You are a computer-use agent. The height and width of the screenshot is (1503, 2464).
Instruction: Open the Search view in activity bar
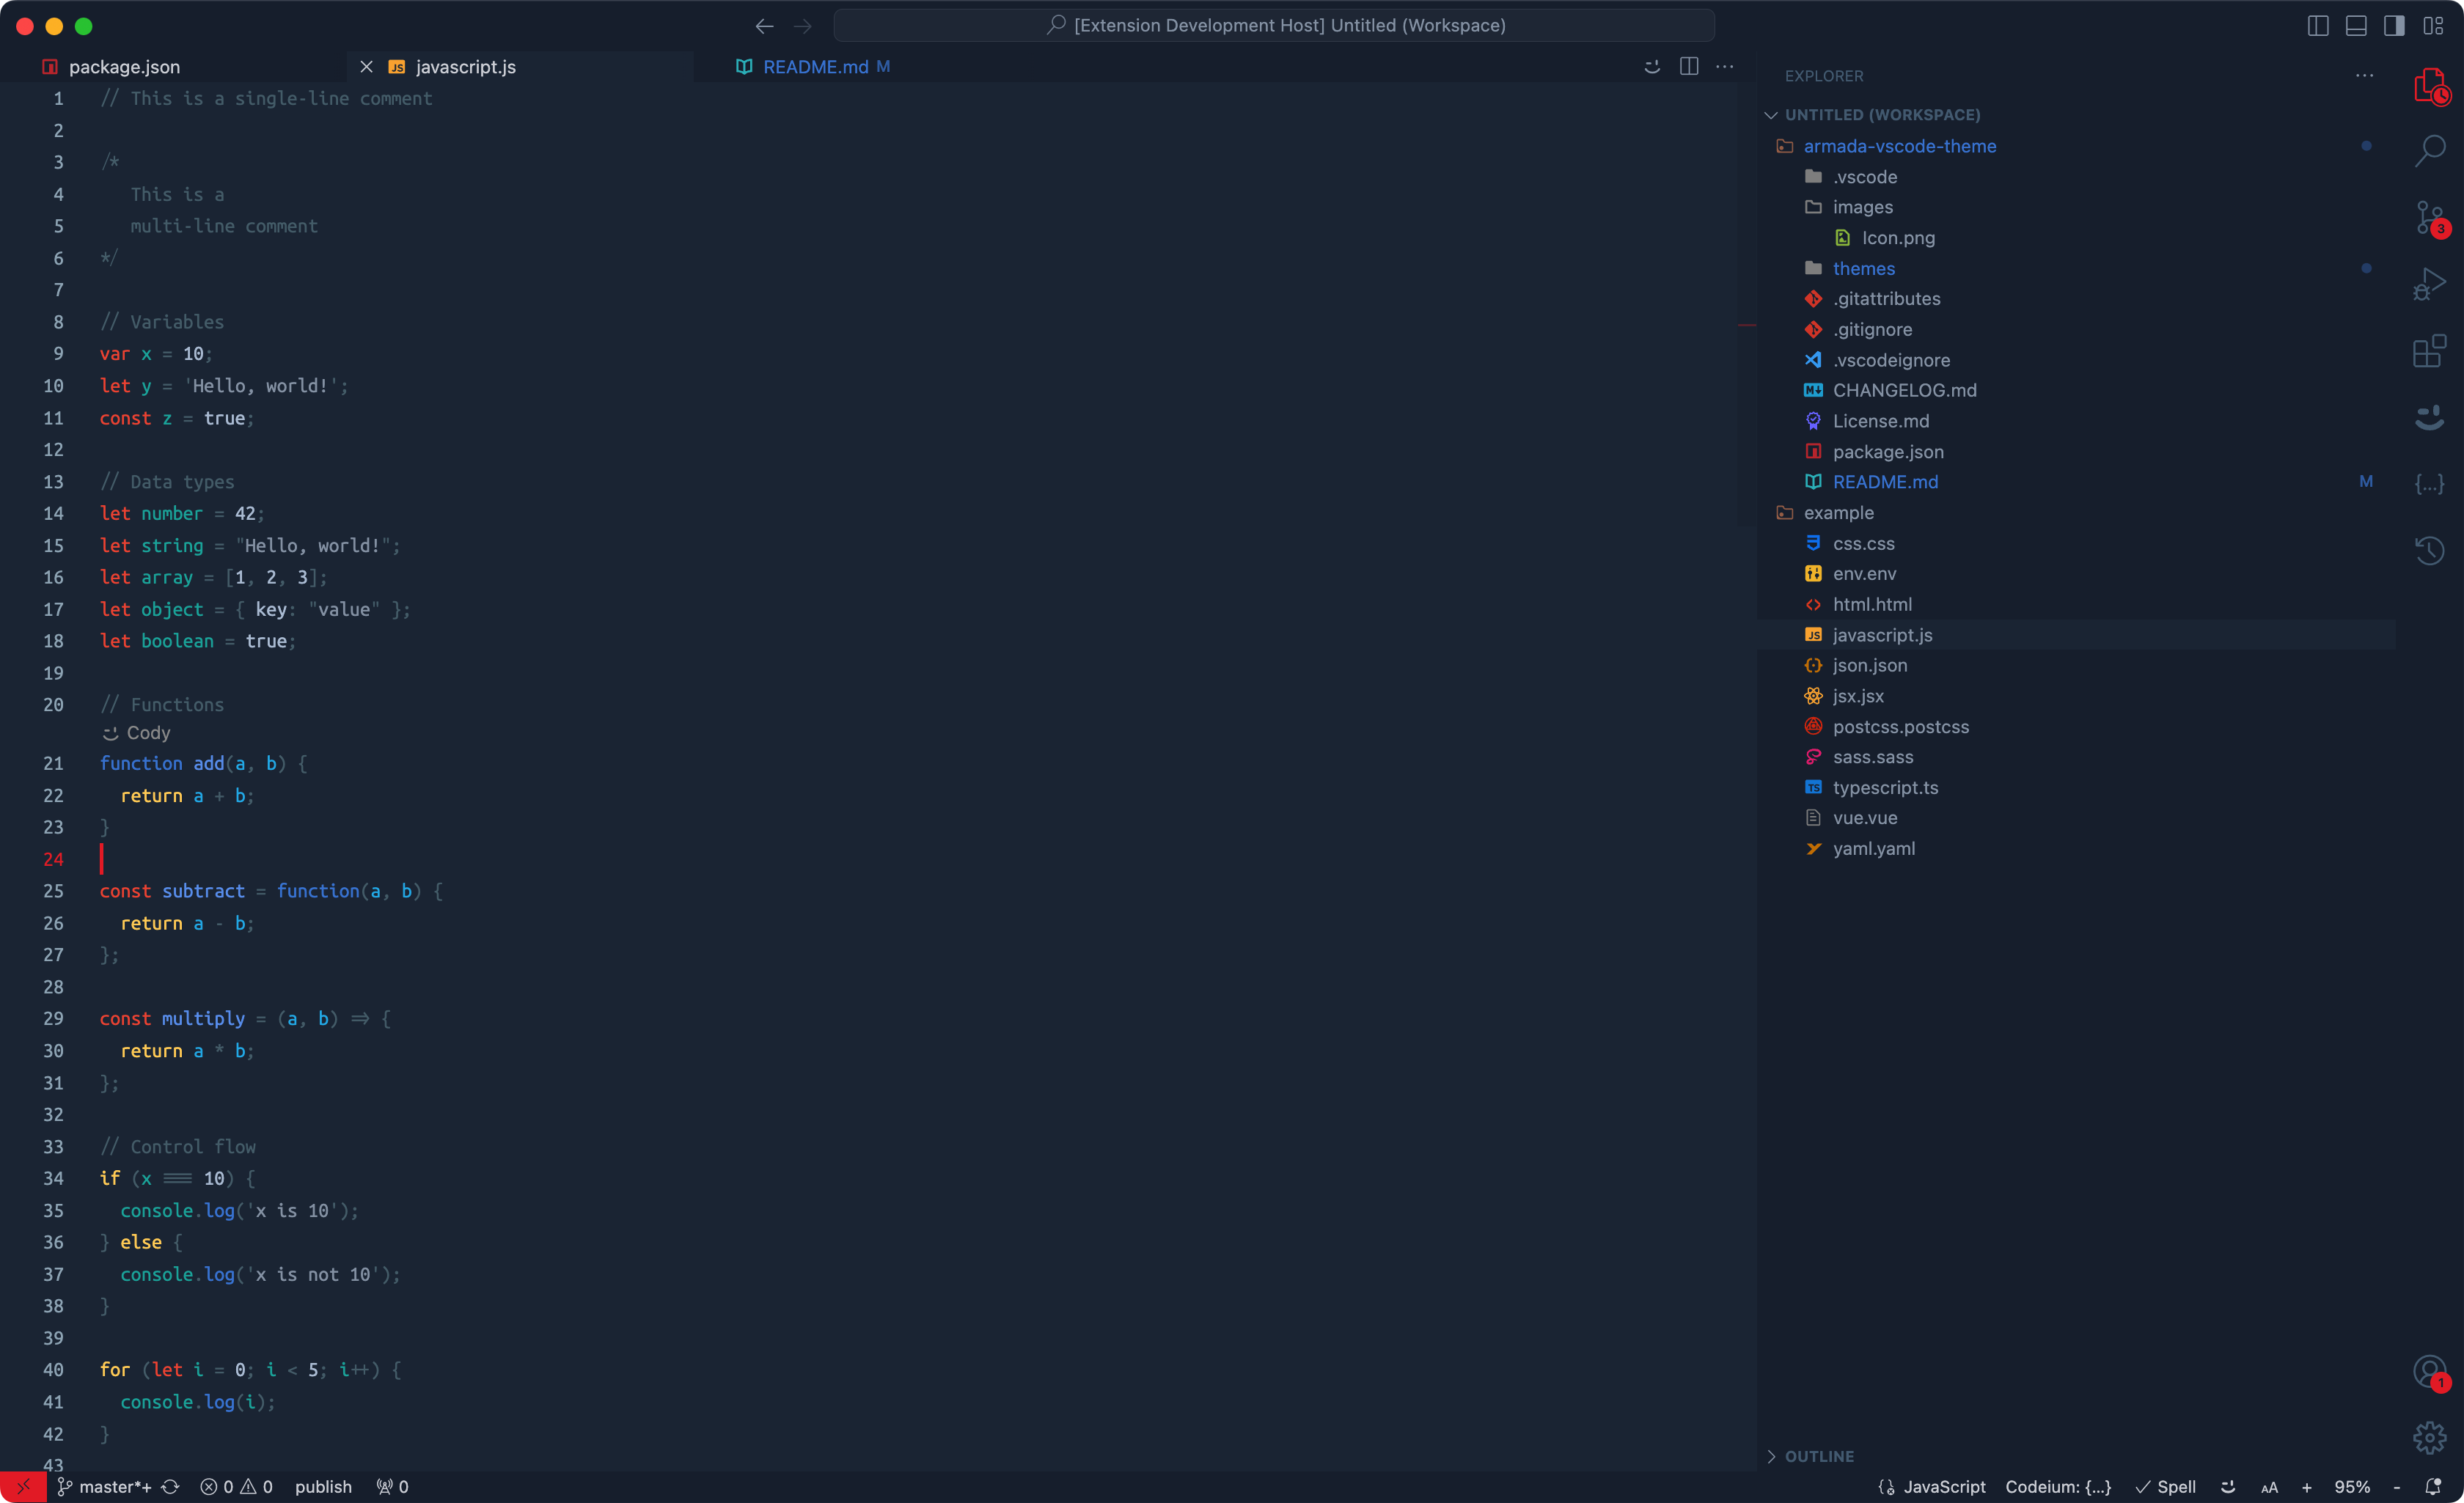[2429, 151]
